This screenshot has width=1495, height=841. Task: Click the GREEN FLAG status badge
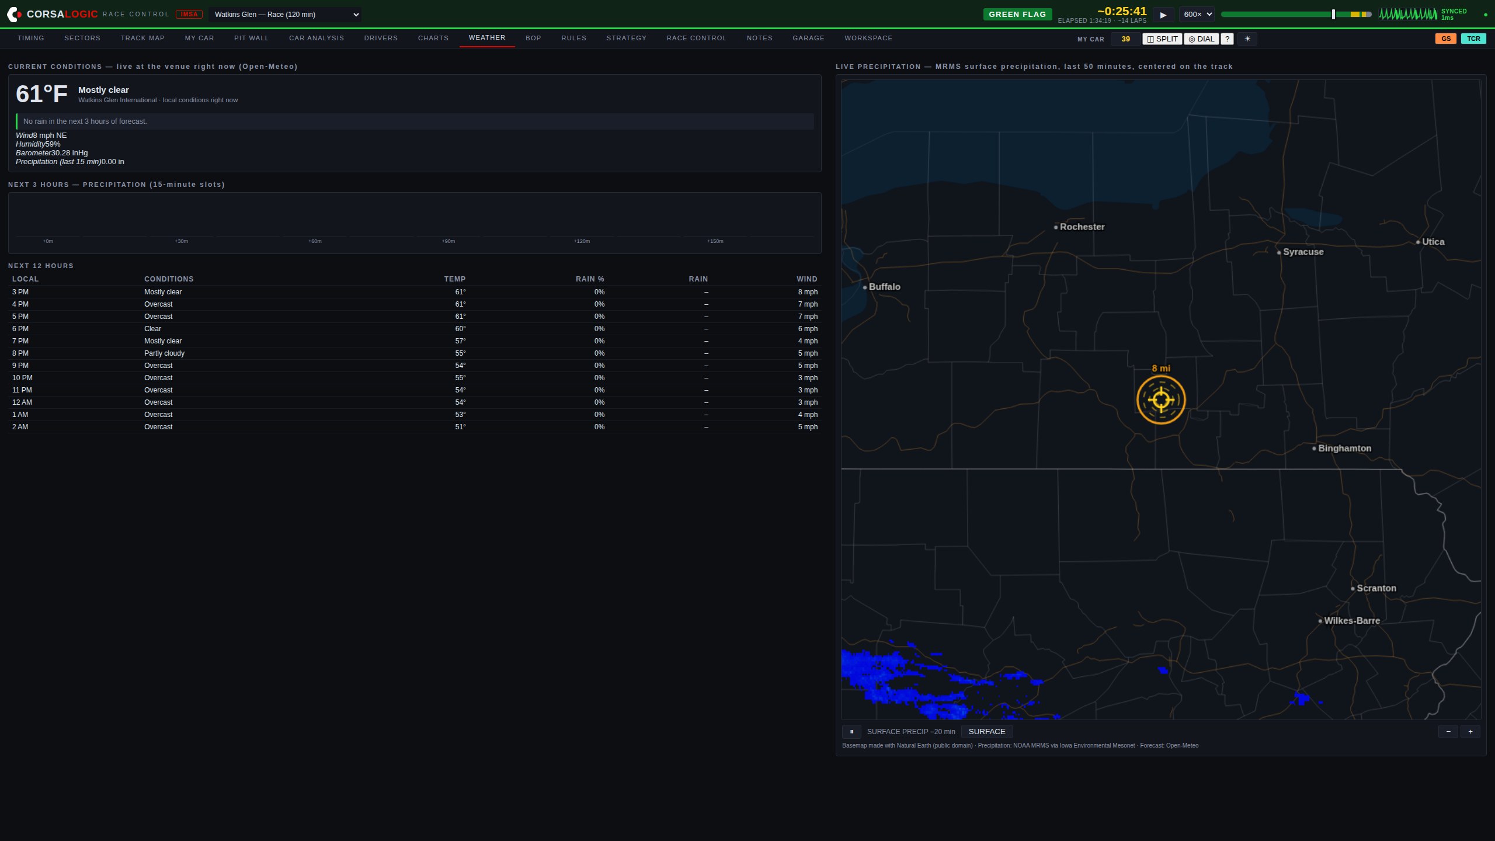coord(1017,15)
